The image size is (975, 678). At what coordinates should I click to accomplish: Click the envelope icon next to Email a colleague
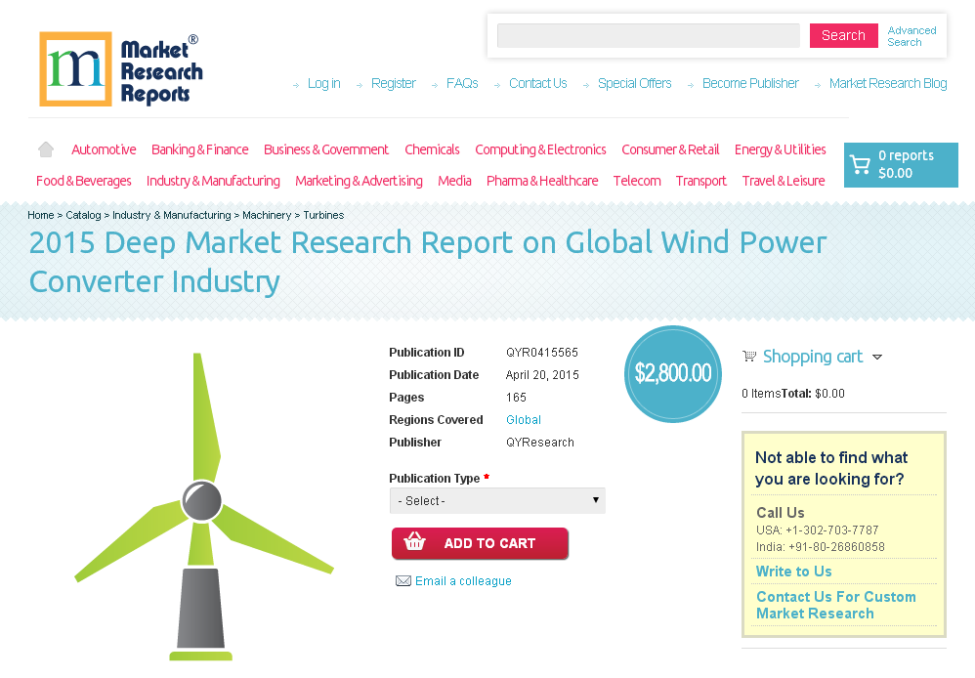(403, 580)
